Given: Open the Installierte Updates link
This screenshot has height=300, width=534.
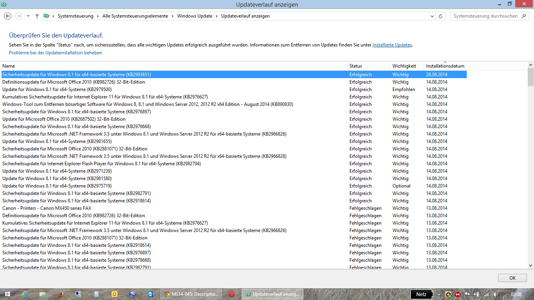Looking at the screenshot, I should point(392,45).
